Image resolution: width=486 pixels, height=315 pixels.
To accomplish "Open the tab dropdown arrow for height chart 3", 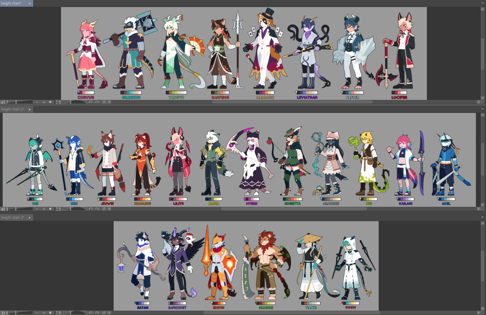I will [482, 218].
